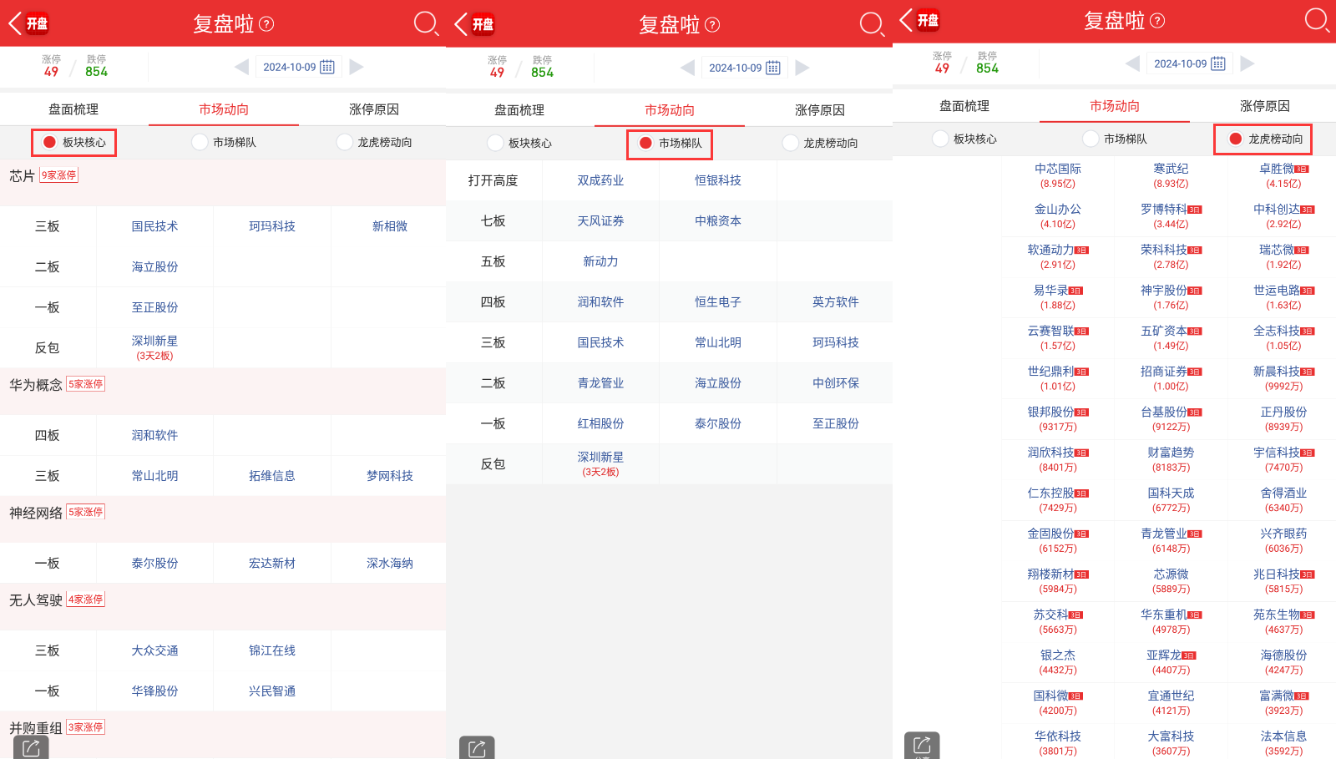Open 金山办公 (4.10亿) in right panel
1336x759 pixels.
coord(1058,216)
